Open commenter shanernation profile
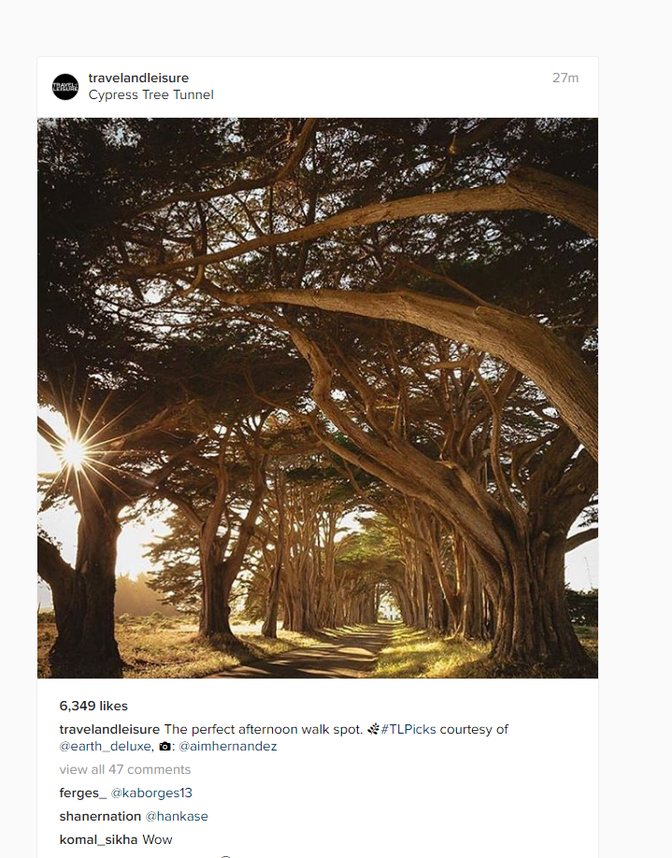672x858 pixels. point(100,817)
